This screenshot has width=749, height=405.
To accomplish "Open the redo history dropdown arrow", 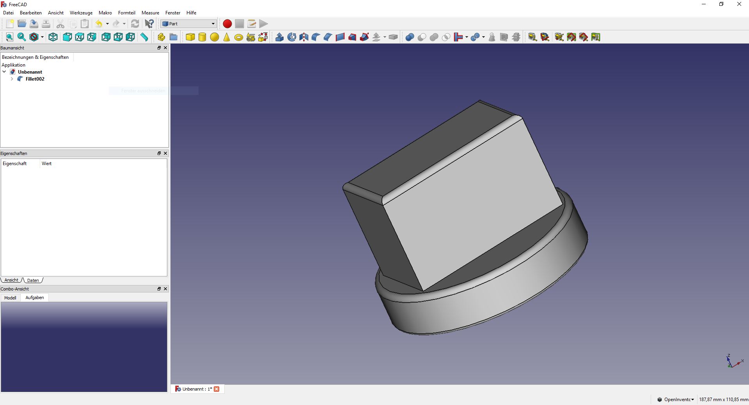I will click(x=124, y=24).
